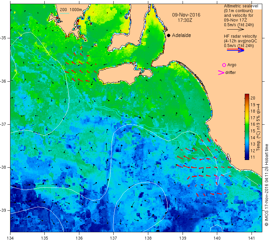This screenshot has width=269, height=242.
Task: Click the colorbar value label 13
Action: [253, 144]
